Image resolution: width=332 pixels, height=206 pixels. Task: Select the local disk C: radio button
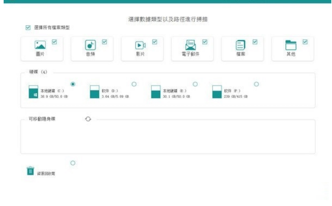(x=73, y=84)
